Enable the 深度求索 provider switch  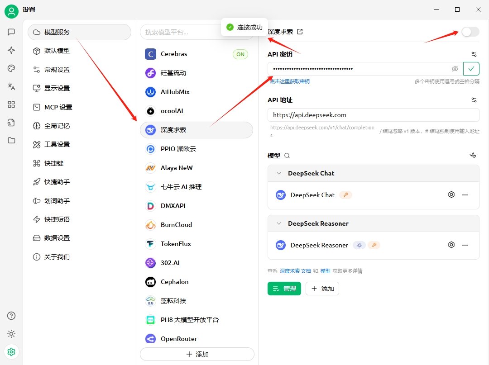(470, 32)
